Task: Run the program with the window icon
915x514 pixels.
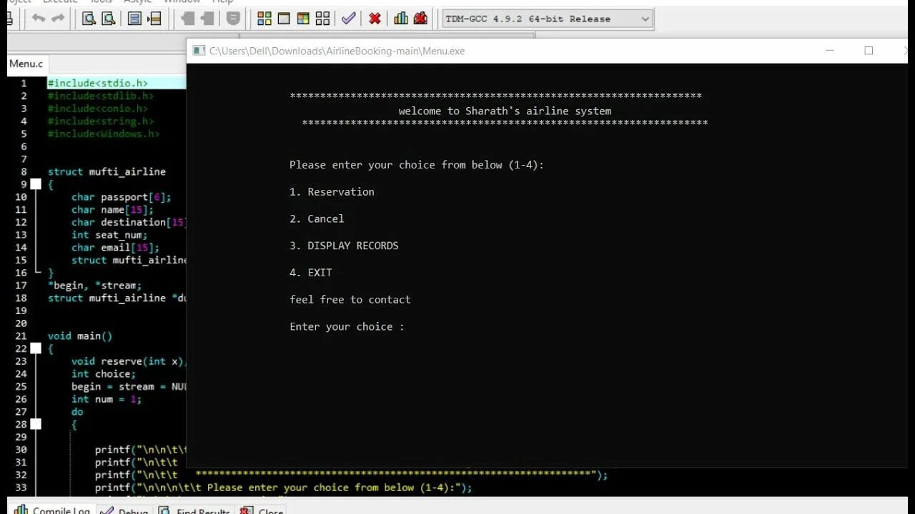Action: click(x=284, y=19)
